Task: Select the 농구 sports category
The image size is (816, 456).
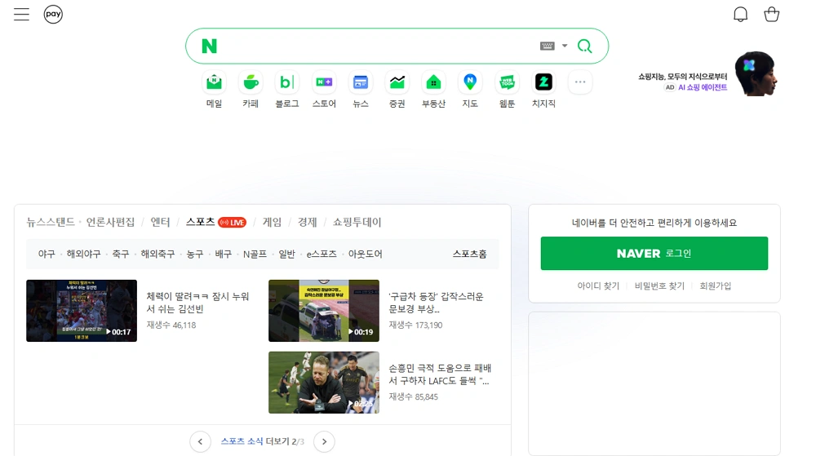Action: (x=195, y=254)
